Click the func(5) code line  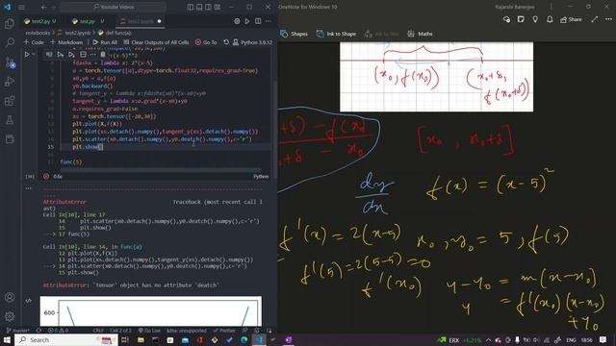point(71,161)
